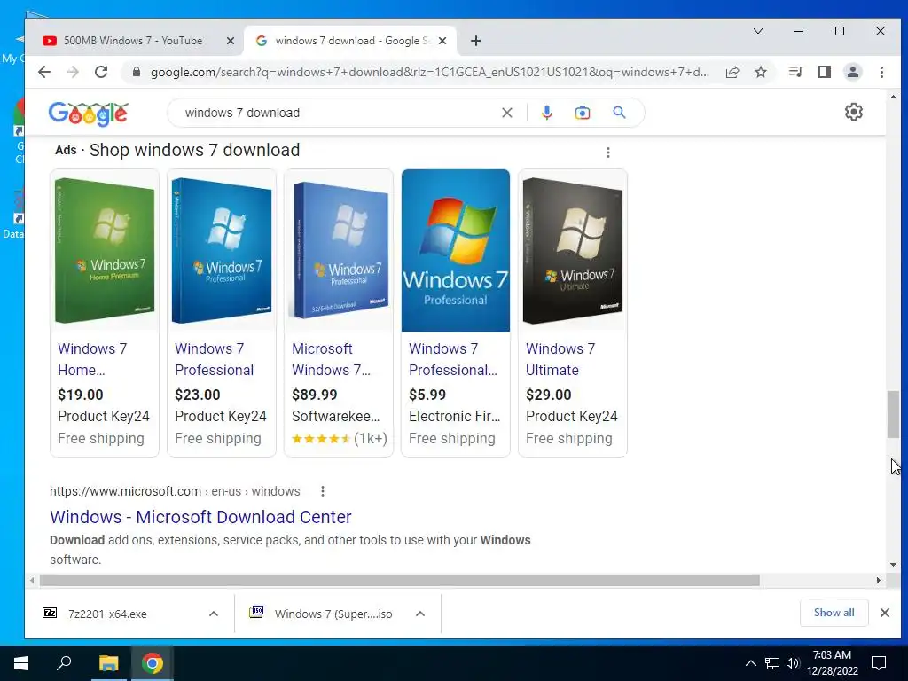Click the scroll right arrow
This screenshot has height=681, width=908.
pos(879,580)
